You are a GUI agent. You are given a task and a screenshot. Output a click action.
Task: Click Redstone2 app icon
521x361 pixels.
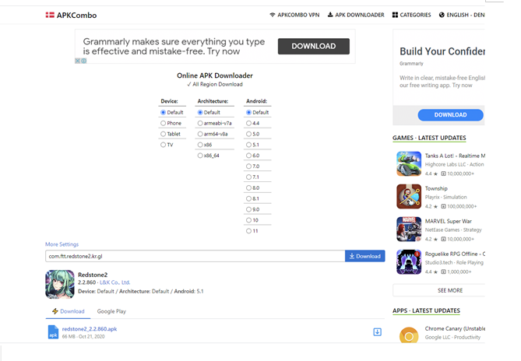(x=60, y=284)
